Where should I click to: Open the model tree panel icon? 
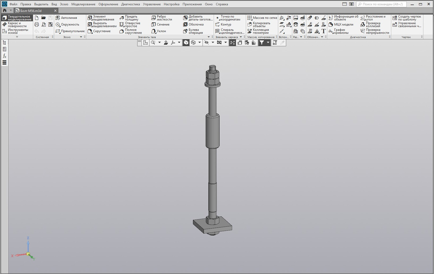coord(4,43)
